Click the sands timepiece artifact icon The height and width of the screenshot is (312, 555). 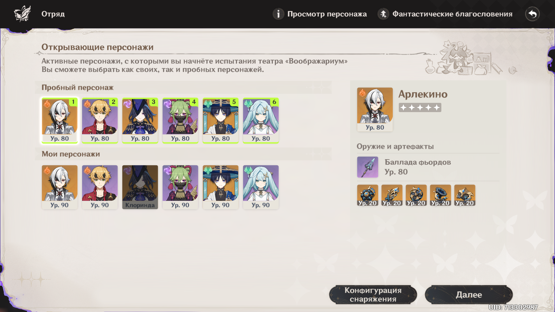click(416, 195)
